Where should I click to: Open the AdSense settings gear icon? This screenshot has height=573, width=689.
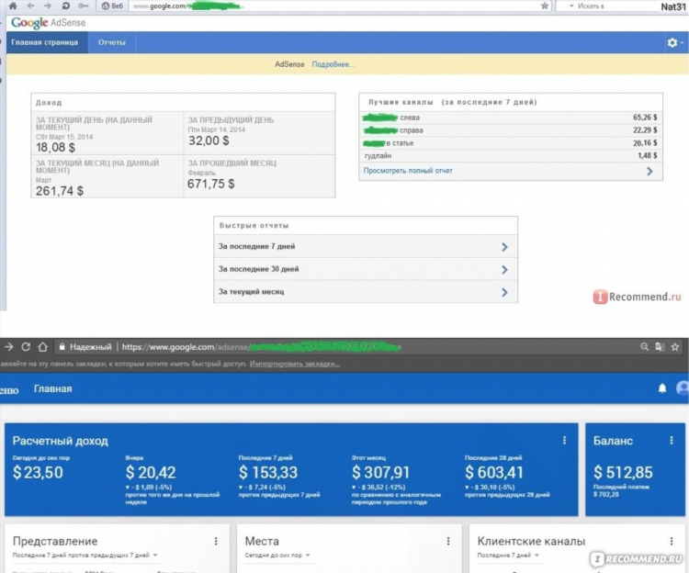point(672,42)
